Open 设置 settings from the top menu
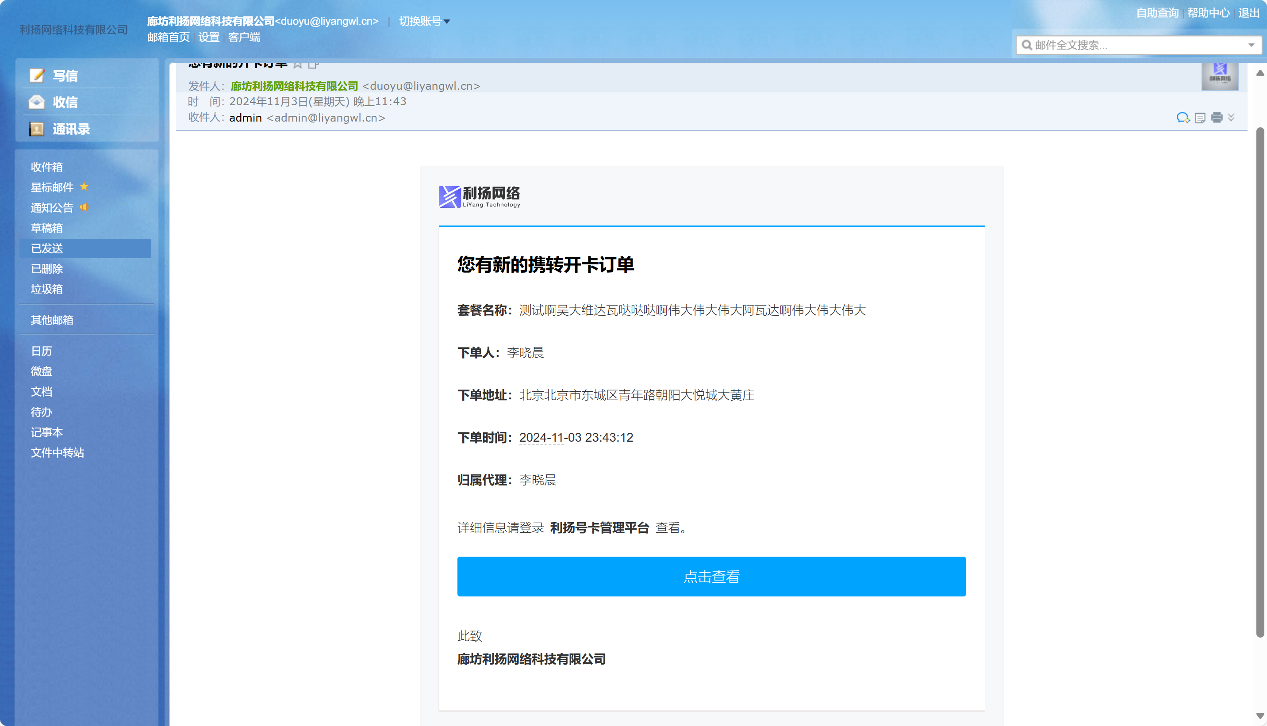1267x726 pixels. (x=208, y=37)
